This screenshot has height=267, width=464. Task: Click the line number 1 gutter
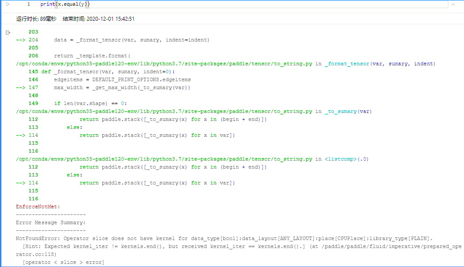pyautogui.click(x=29, y=4)
